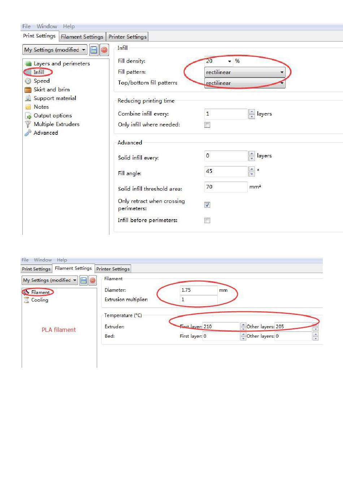Switch to Printer Settings tab in upper window
The image size is (343, 485).
click(x=127, y=37)
